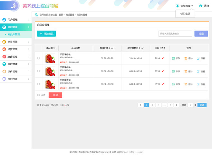This screenshot has width=212, height=155.
Task: Expand the 评价管理 chevron arrow
Action: 29,72
